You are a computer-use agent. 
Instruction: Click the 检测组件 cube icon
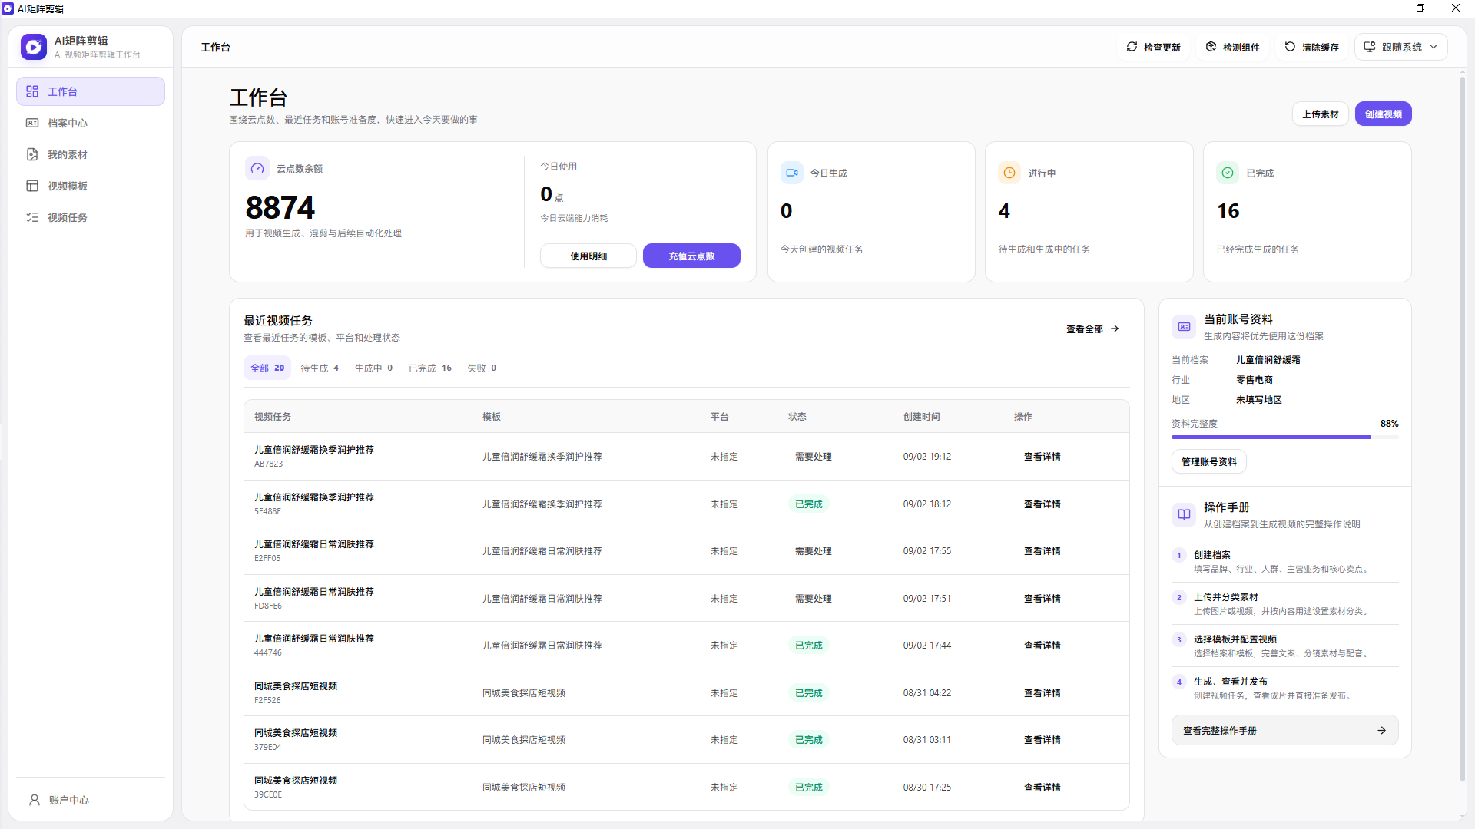1211,47
